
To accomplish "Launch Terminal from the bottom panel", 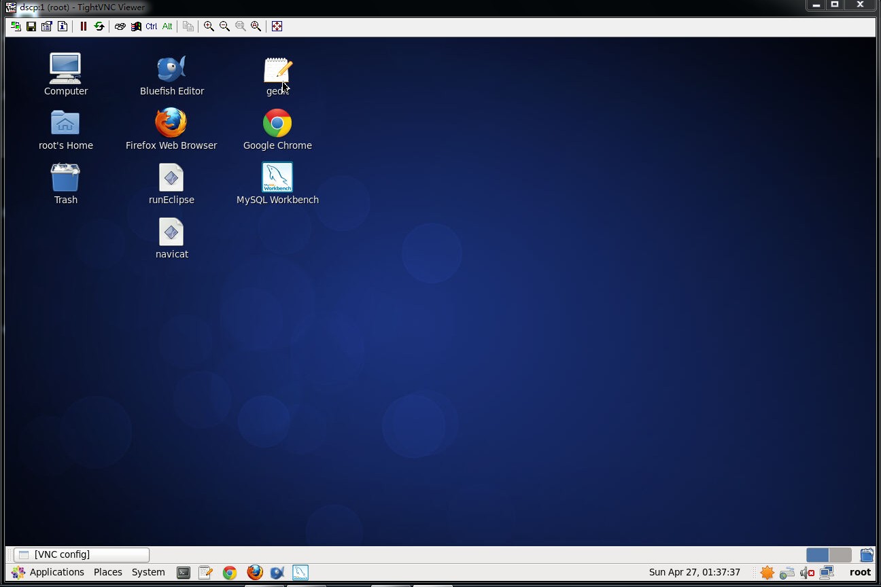I will pyautogui.click(x=184, y=573).
